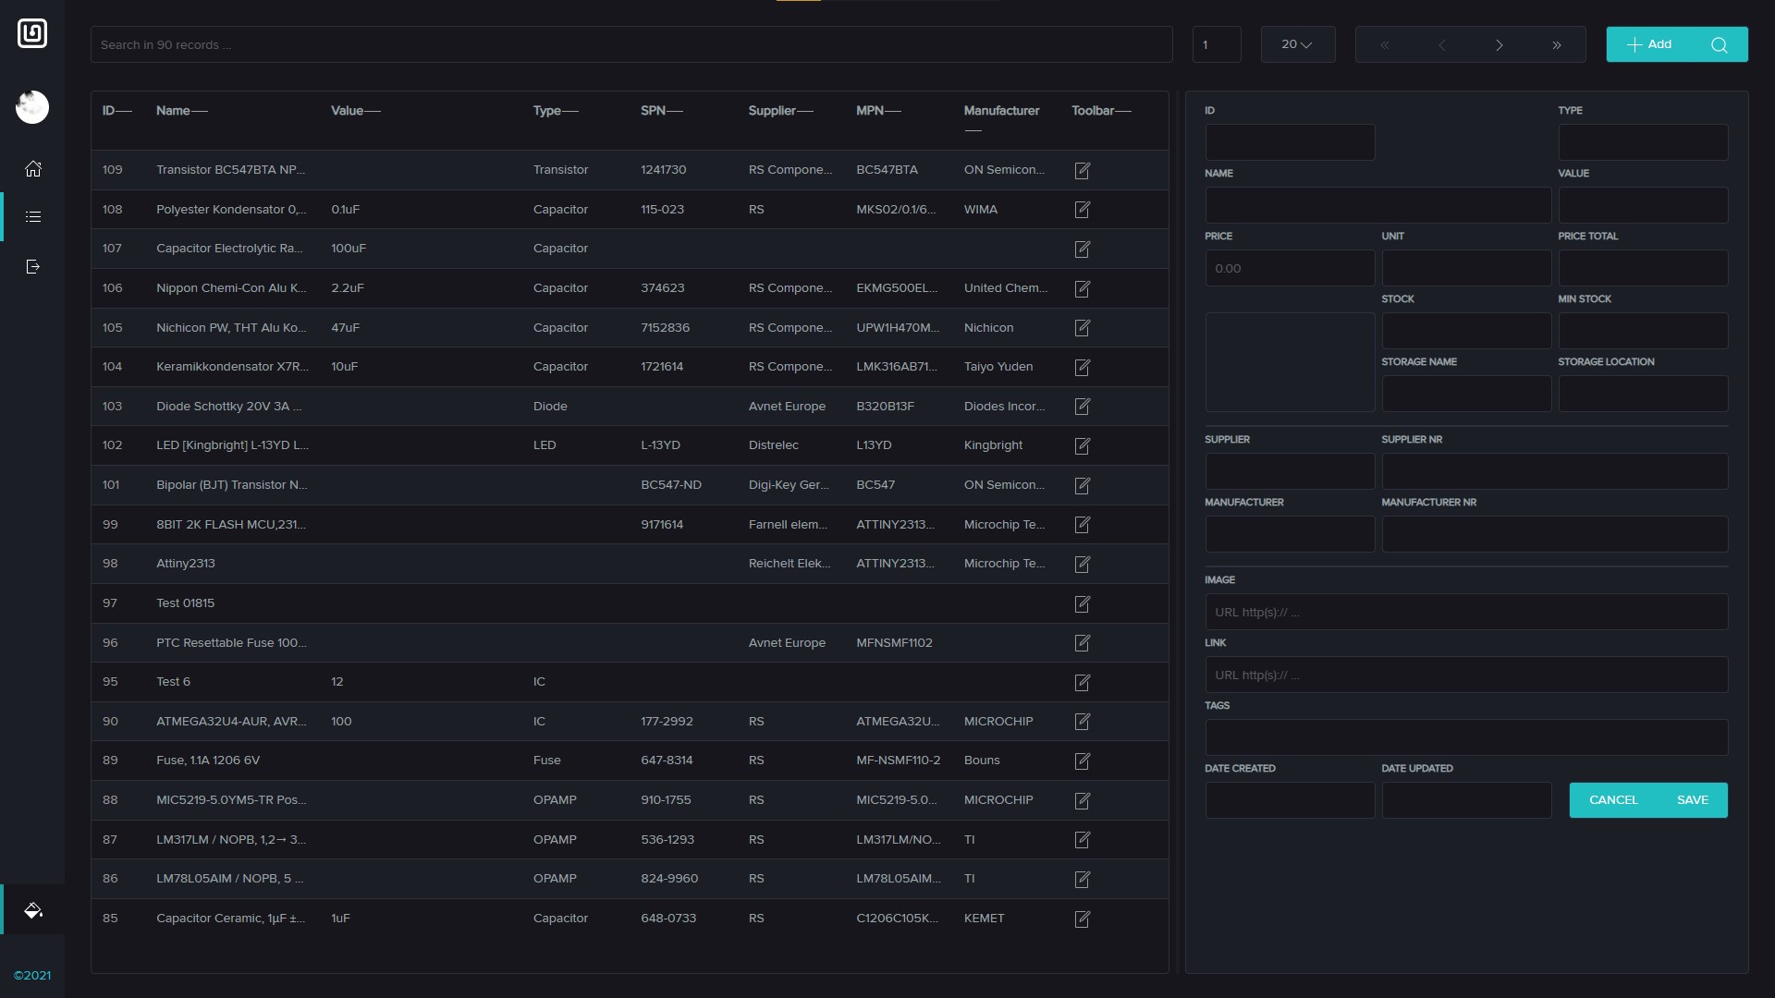Click the Add button

tap(1649, 44)
